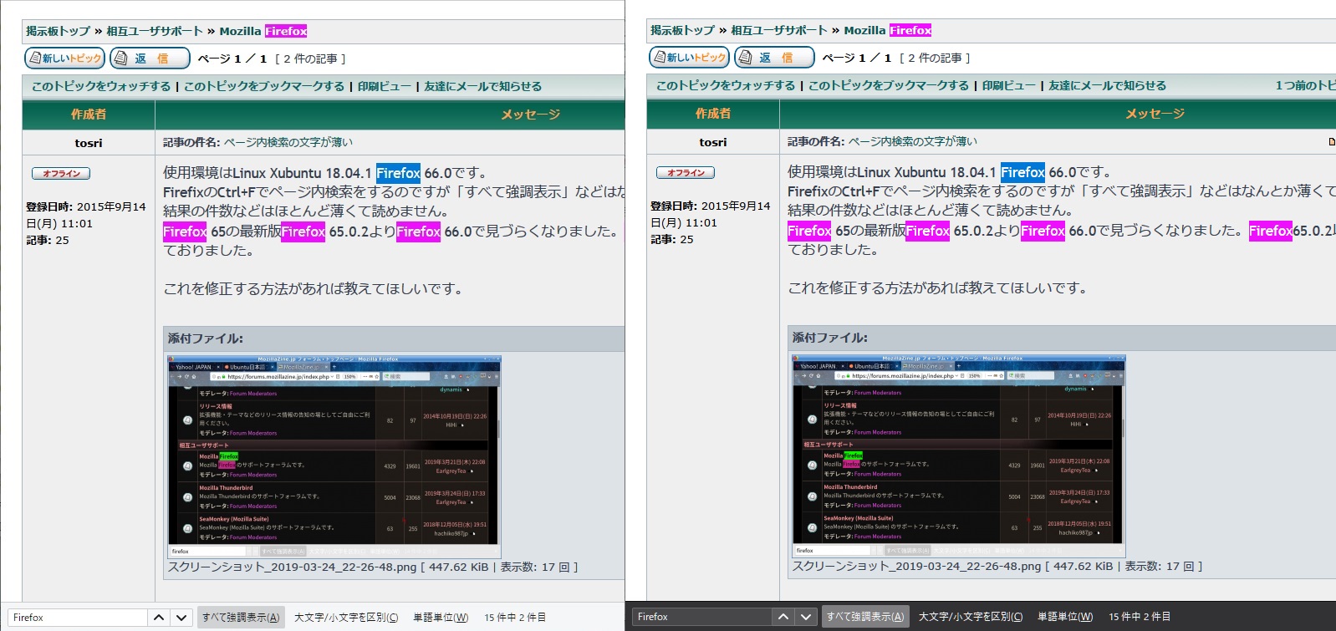This screenshot has height=631, width=1336.
Task: Find next match arrow in dark right find bar
Action: (x=805, y=617)
